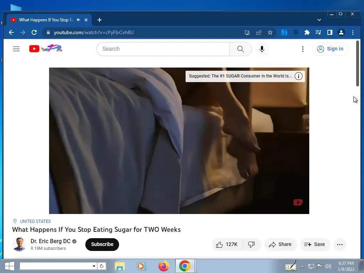The image size is (364, 273).
Task: Expand the tab search chevron
Action: click(x=319, y=20)
